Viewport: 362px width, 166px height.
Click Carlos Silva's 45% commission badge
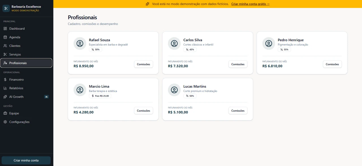coord(190,49)
